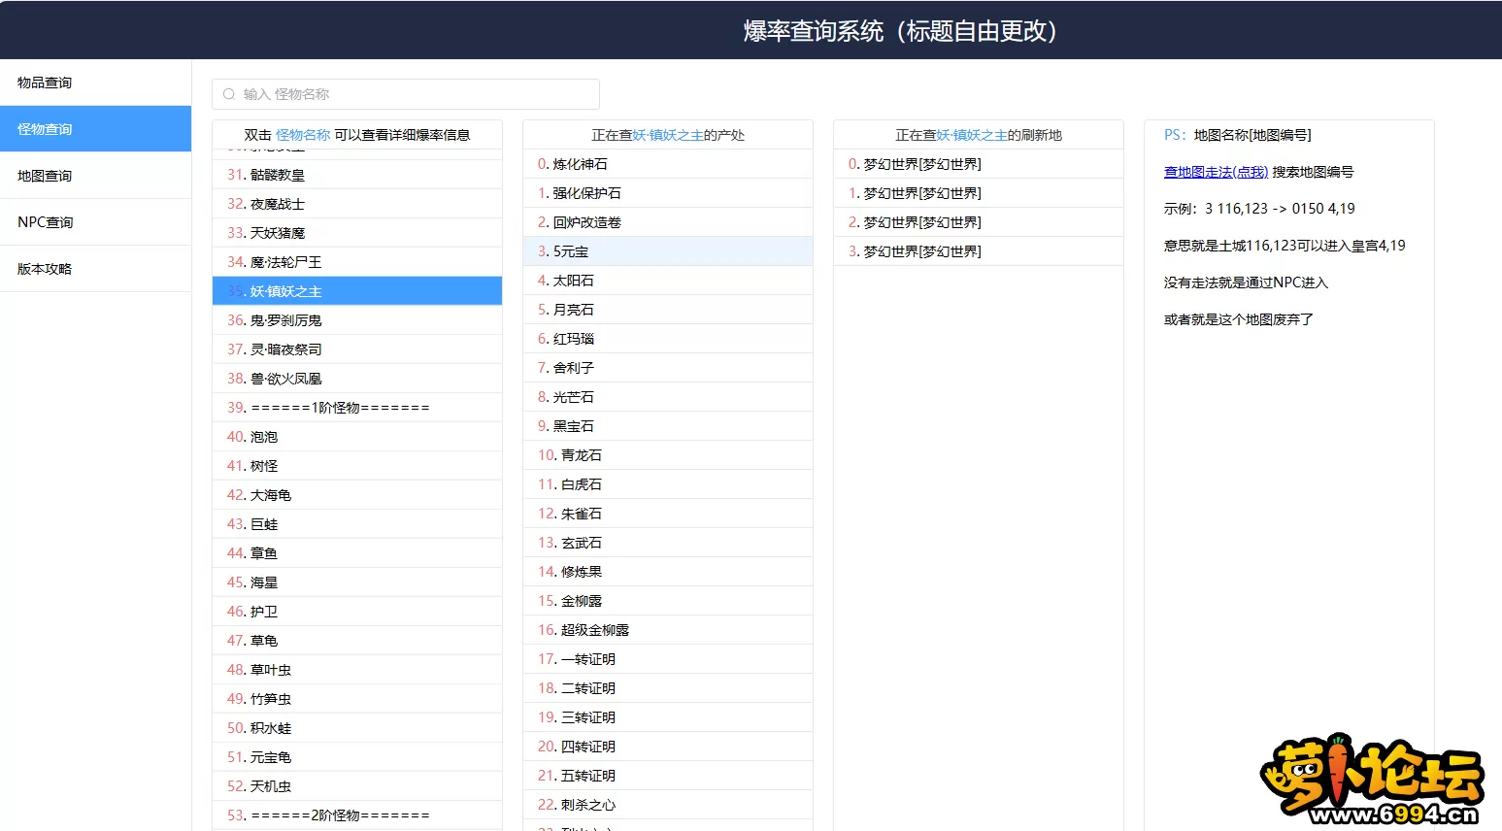Image resolution: width=1502 pixels, height=831 pixels.
Task: Click drop item 4. 太阳石
Action: point(668,281)
